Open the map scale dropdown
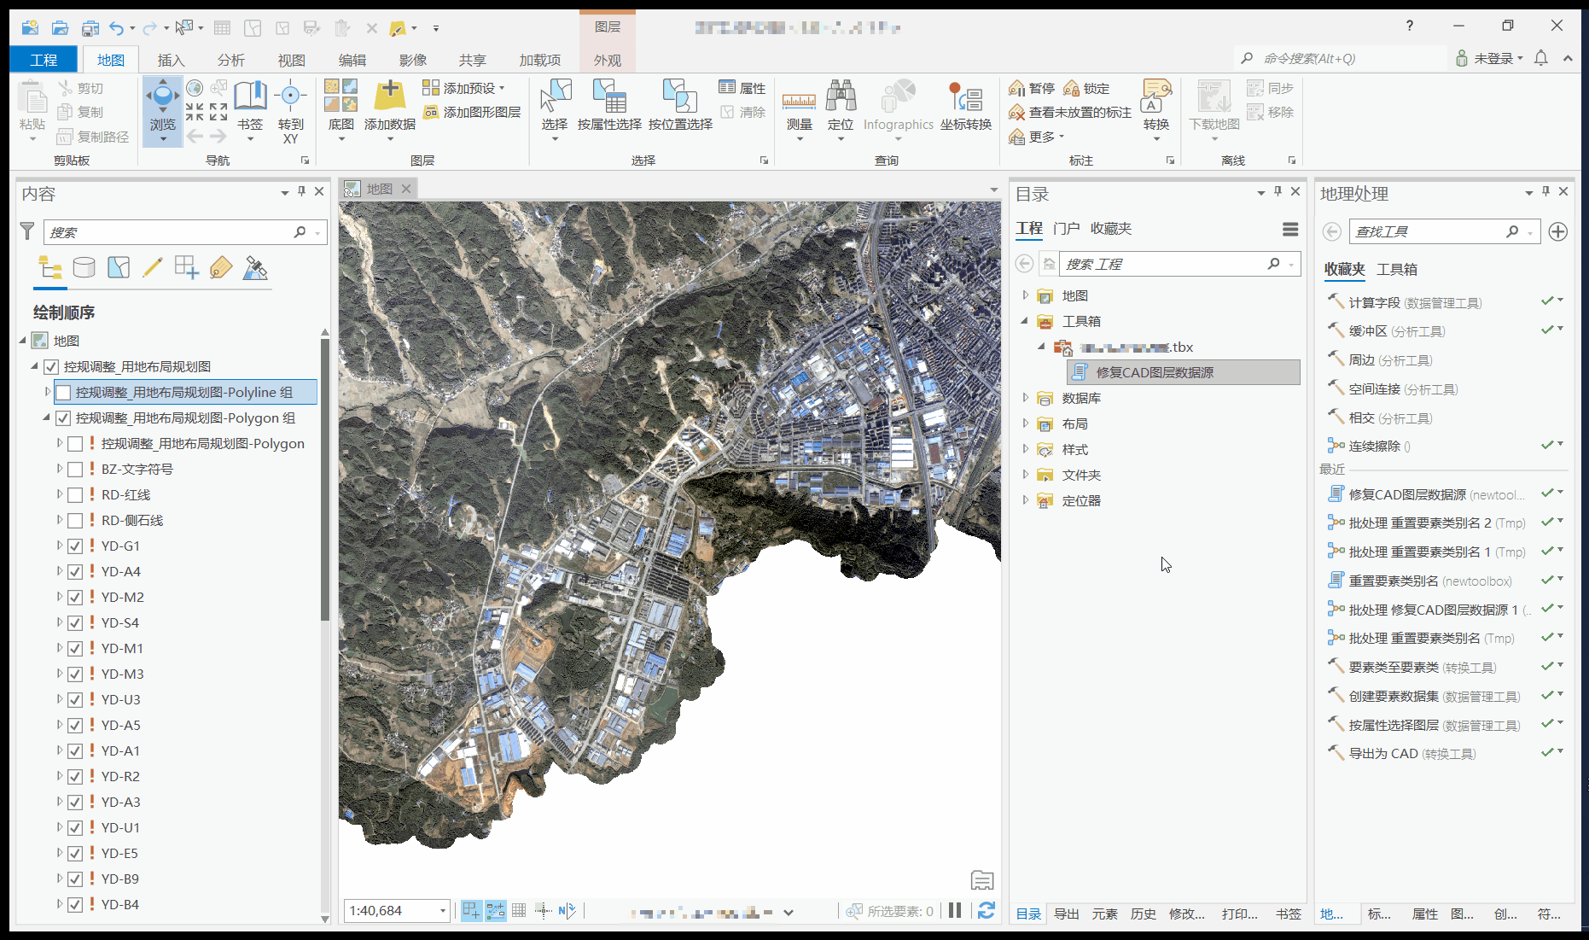Image resolution: width=1589 pixels, height=940 pixels. coord(443,911)
